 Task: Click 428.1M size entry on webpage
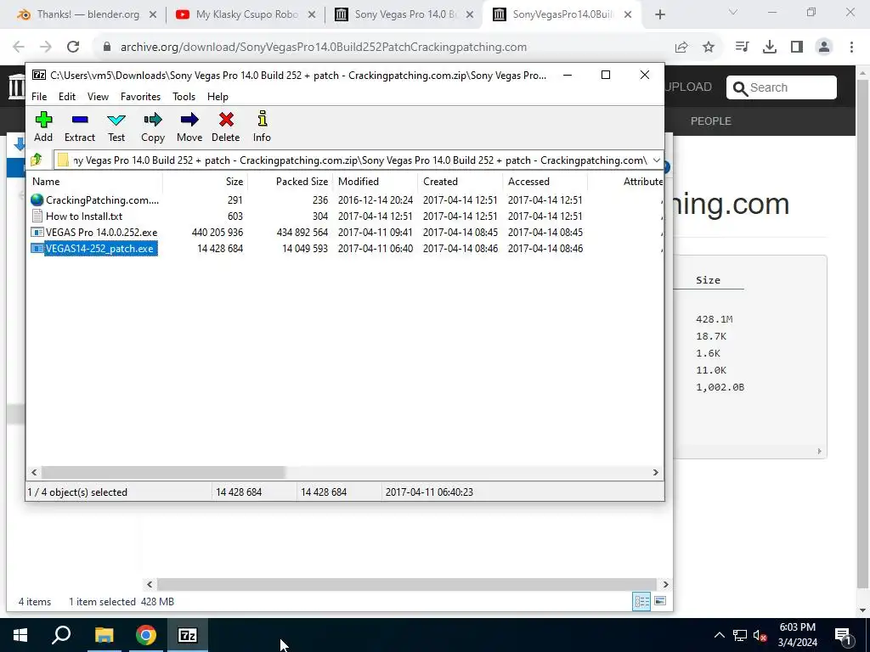(x=714, y=319)
